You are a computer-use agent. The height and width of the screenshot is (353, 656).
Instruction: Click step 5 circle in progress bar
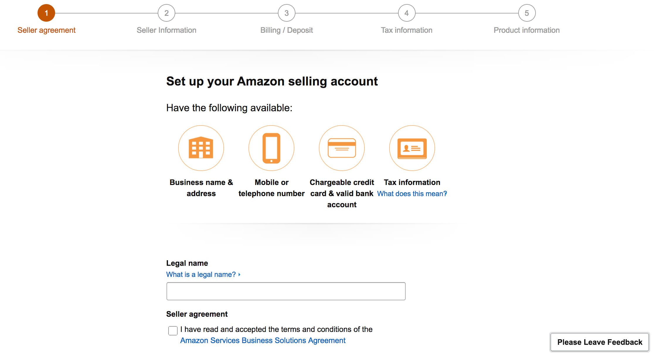coord(527,13)
